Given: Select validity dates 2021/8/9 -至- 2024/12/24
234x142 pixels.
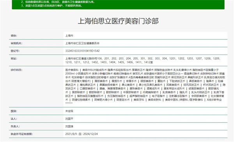Looking at the screenshot, I should coord(82,134).
